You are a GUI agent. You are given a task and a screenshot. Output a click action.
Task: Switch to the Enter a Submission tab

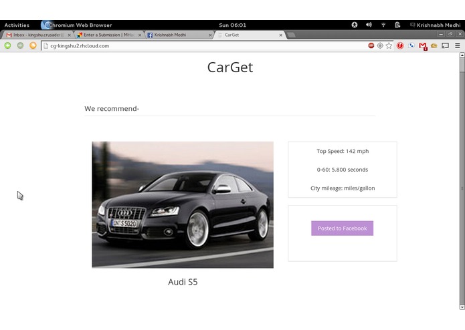click(108, 35)
